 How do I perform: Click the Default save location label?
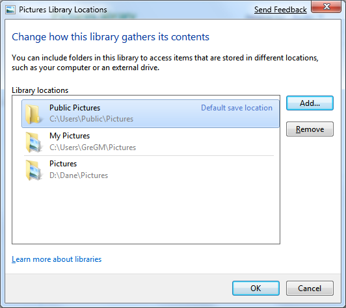(237, 108)
